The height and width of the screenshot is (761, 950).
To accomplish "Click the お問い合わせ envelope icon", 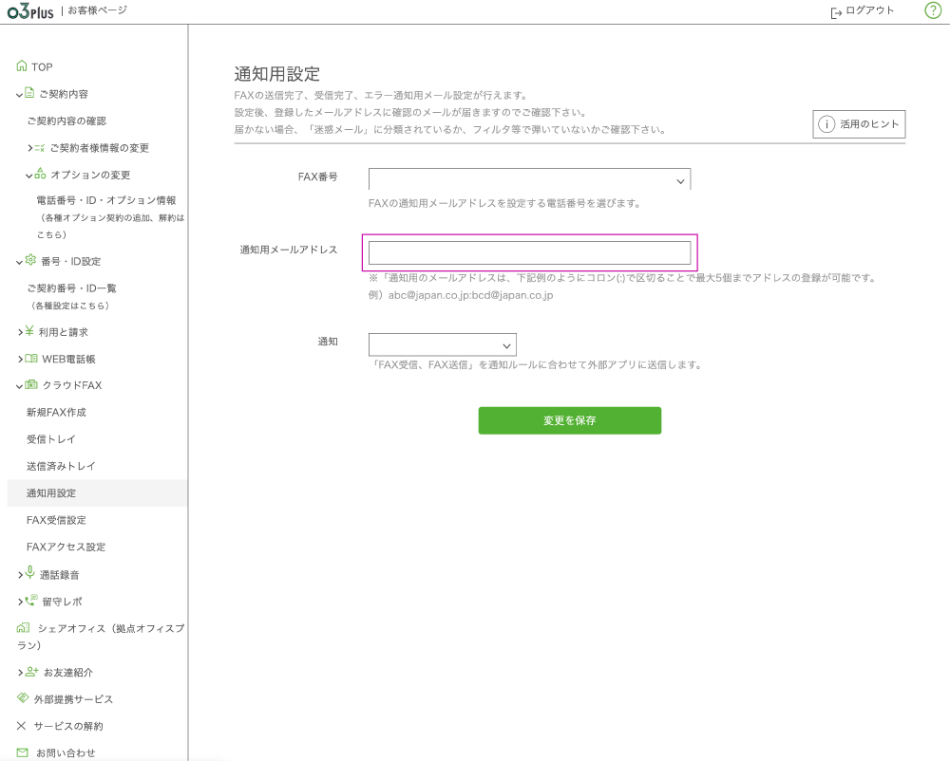I will (23, 752).
